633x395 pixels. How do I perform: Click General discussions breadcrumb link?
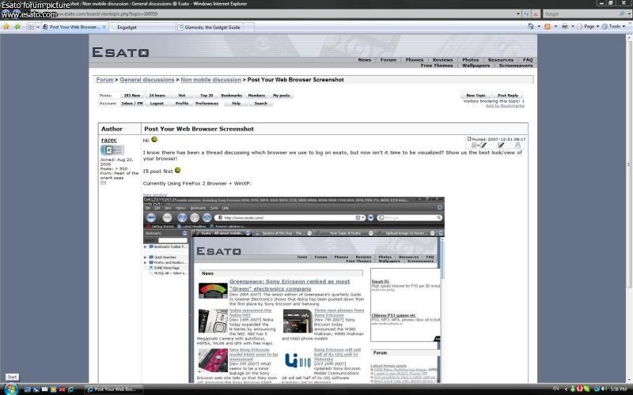pos(147,80)
